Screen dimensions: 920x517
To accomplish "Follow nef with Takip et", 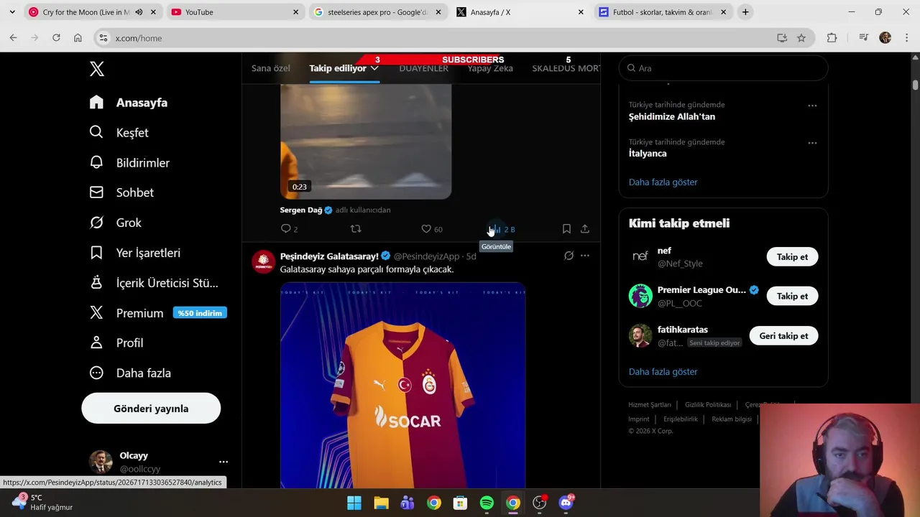I will [792, 256].
